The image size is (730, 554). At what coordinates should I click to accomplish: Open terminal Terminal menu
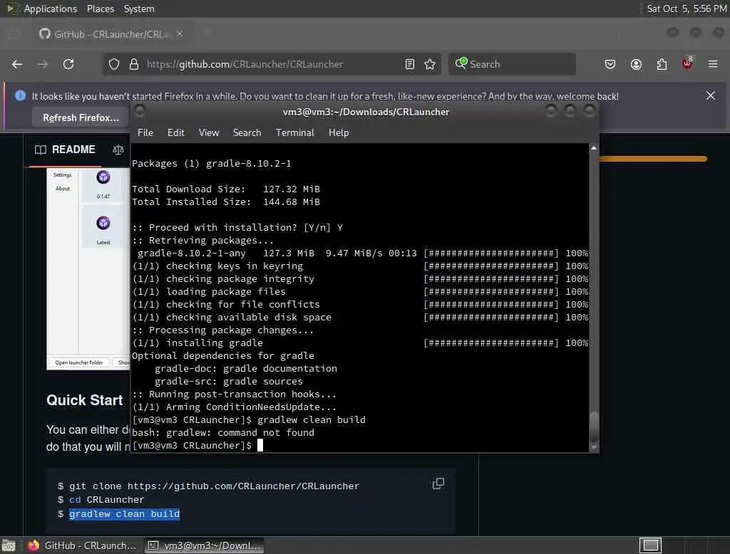[294, 132]
